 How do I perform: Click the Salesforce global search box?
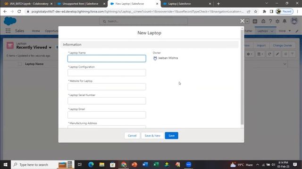[143, 21]
